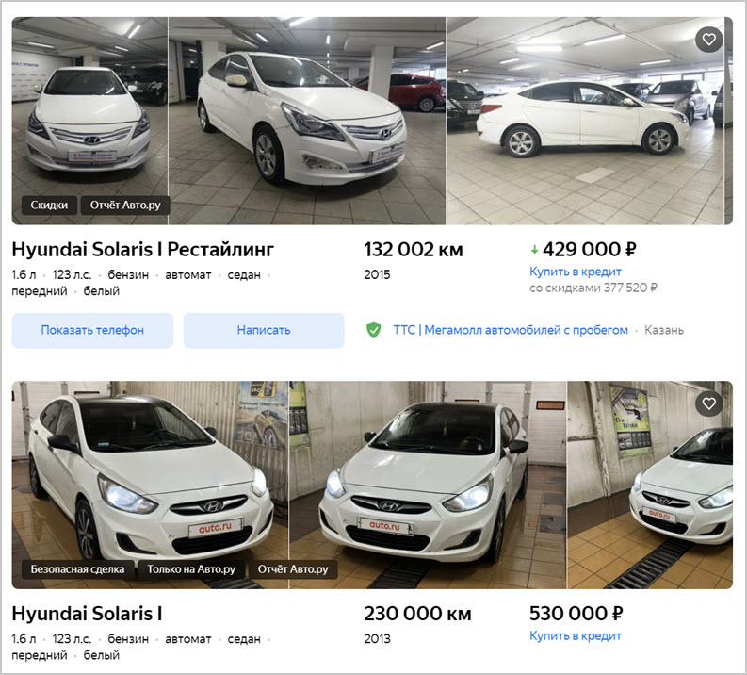747x675 pixels.
Task: Click the Безопасная сделка badge
Action: pyautogui.click(x=77, y=569)
